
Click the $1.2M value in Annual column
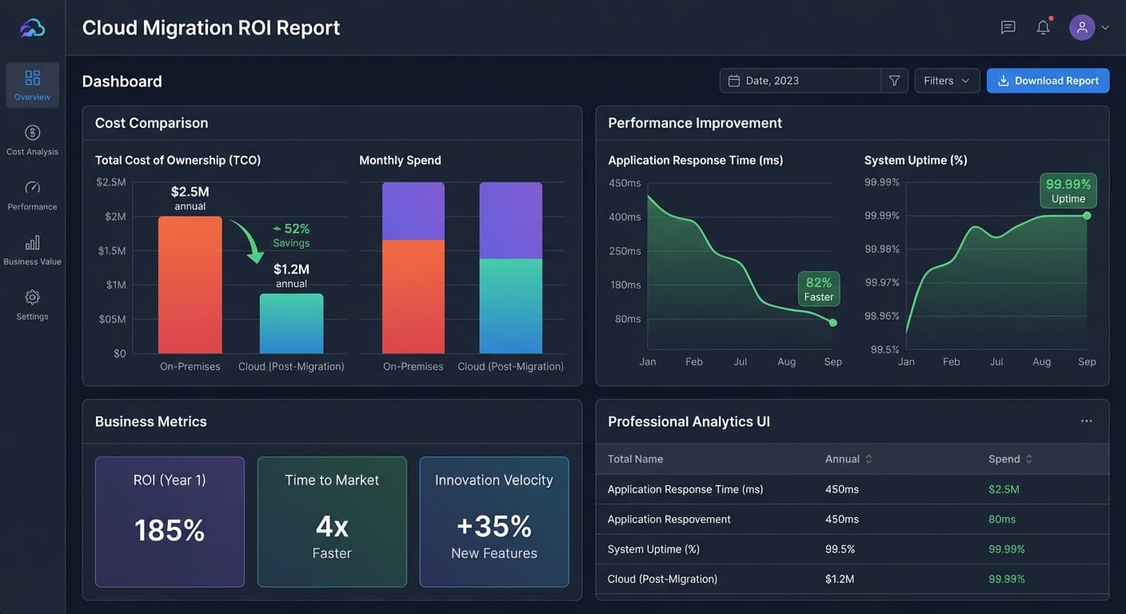click(x=840, y=579)
